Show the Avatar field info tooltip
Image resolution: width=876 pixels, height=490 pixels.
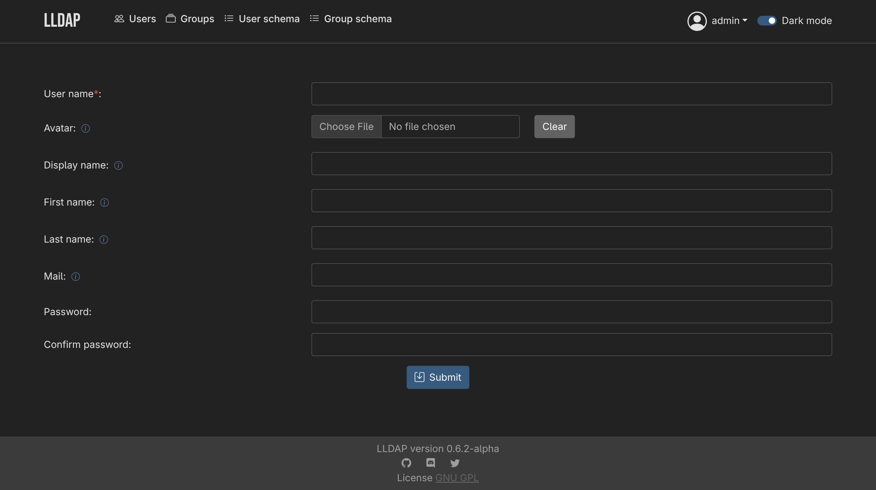pos(85,128)
